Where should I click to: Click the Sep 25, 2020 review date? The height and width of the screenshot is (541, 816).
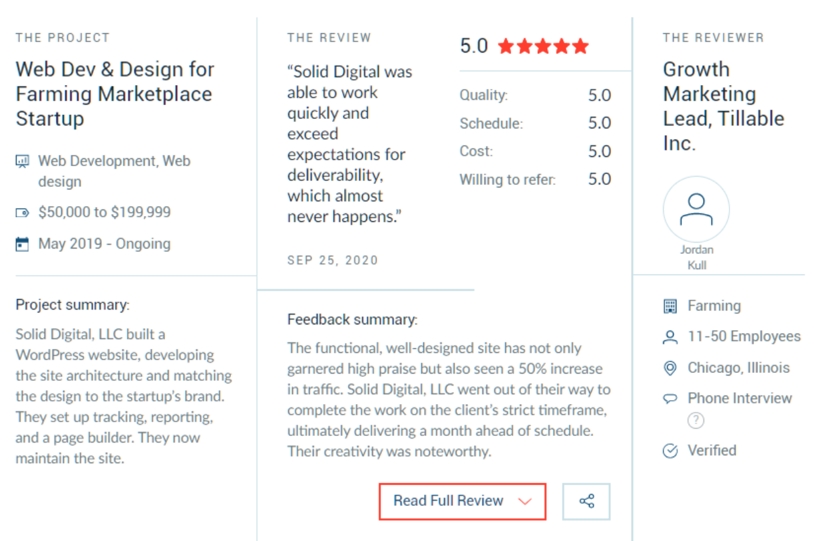[x=333, y=260]
